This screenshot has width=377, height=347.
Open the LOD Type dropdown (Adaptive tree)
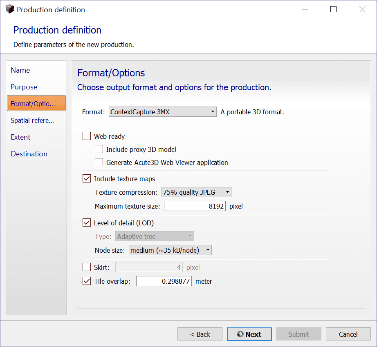coord(155,236)
